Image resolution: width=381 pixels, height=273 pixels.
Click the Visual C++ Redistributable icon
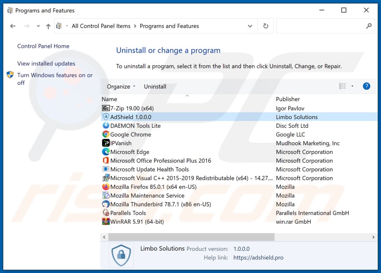tap(106, 178)
